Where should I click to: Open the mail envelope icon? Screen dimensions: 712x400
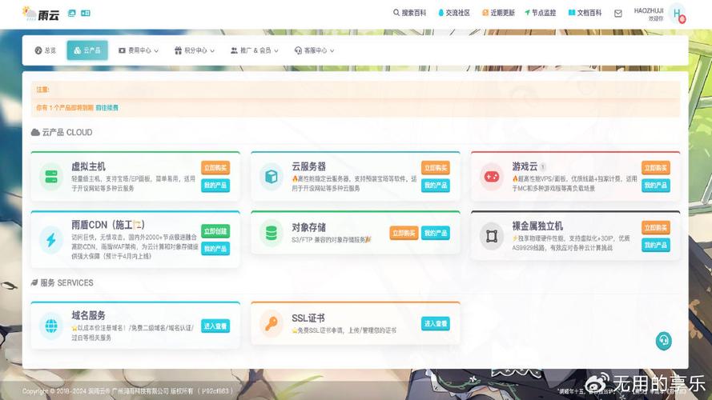(x=618, y=14)
